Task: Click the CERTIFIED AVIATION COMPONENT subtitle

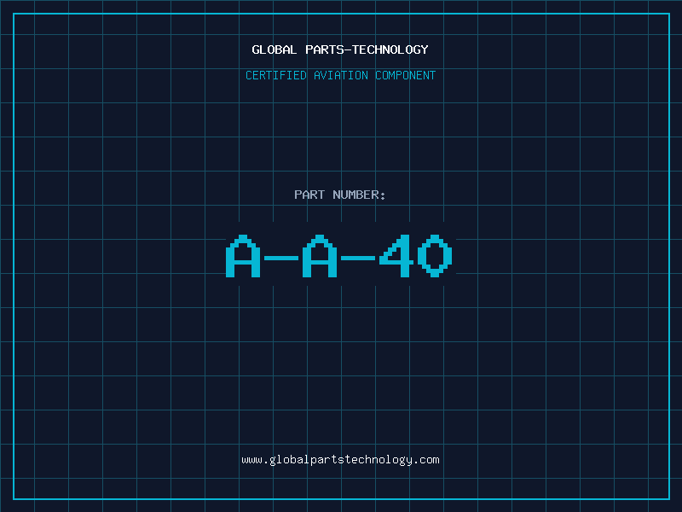Action: [340, 75]
